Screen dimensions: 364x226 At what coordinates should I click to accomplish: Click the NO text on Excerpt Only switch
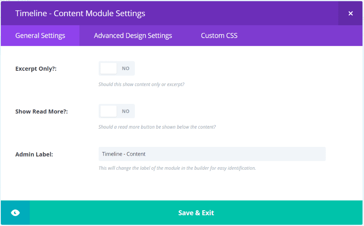(x=126, y=68)
